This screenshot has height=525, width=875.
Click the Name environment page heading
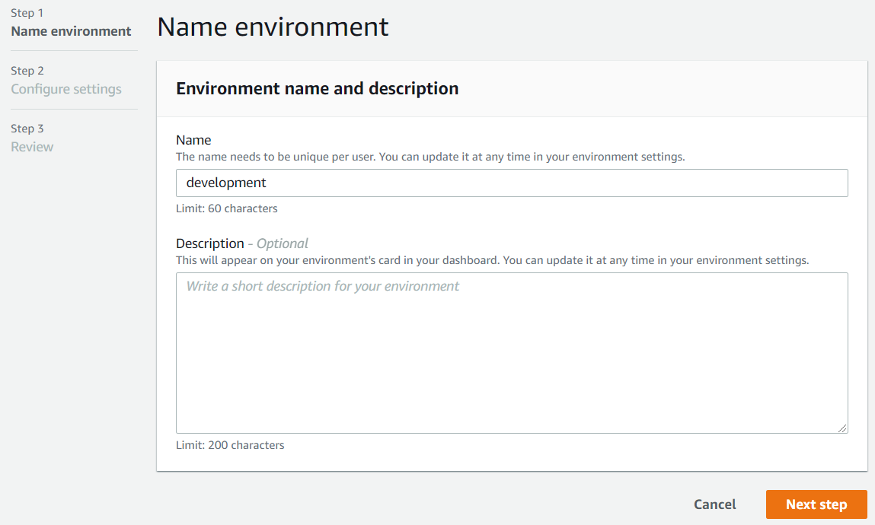click(273, 27)
